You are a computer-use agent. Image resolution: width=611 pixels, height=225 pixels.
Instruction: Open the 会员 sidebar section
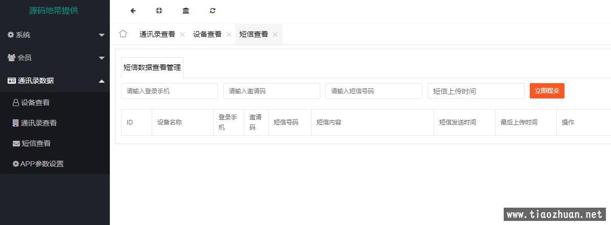55,58
